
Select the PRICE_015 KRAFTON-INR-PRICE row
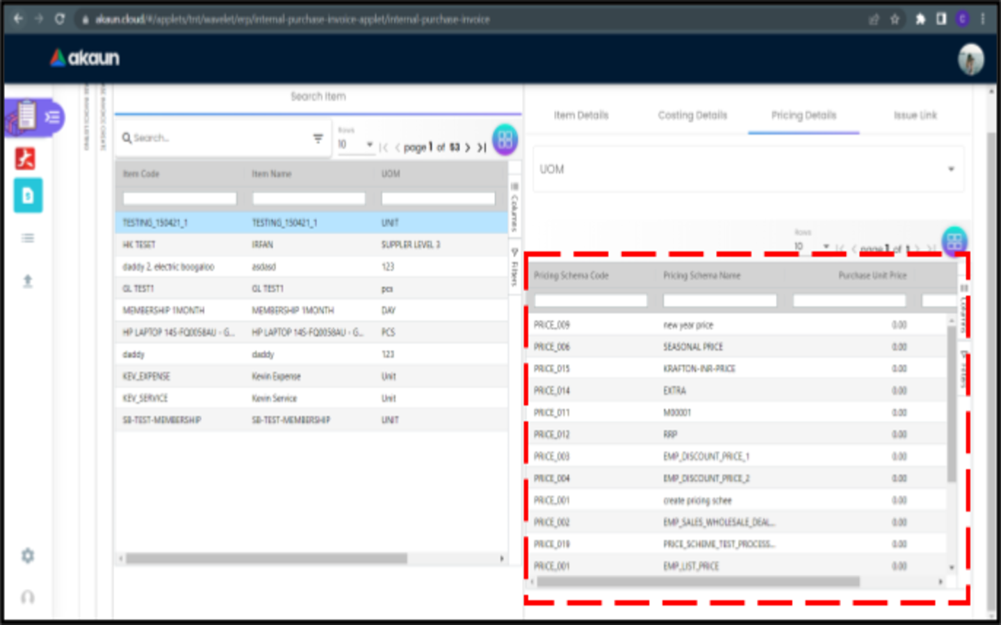click(x=738, y=369)
